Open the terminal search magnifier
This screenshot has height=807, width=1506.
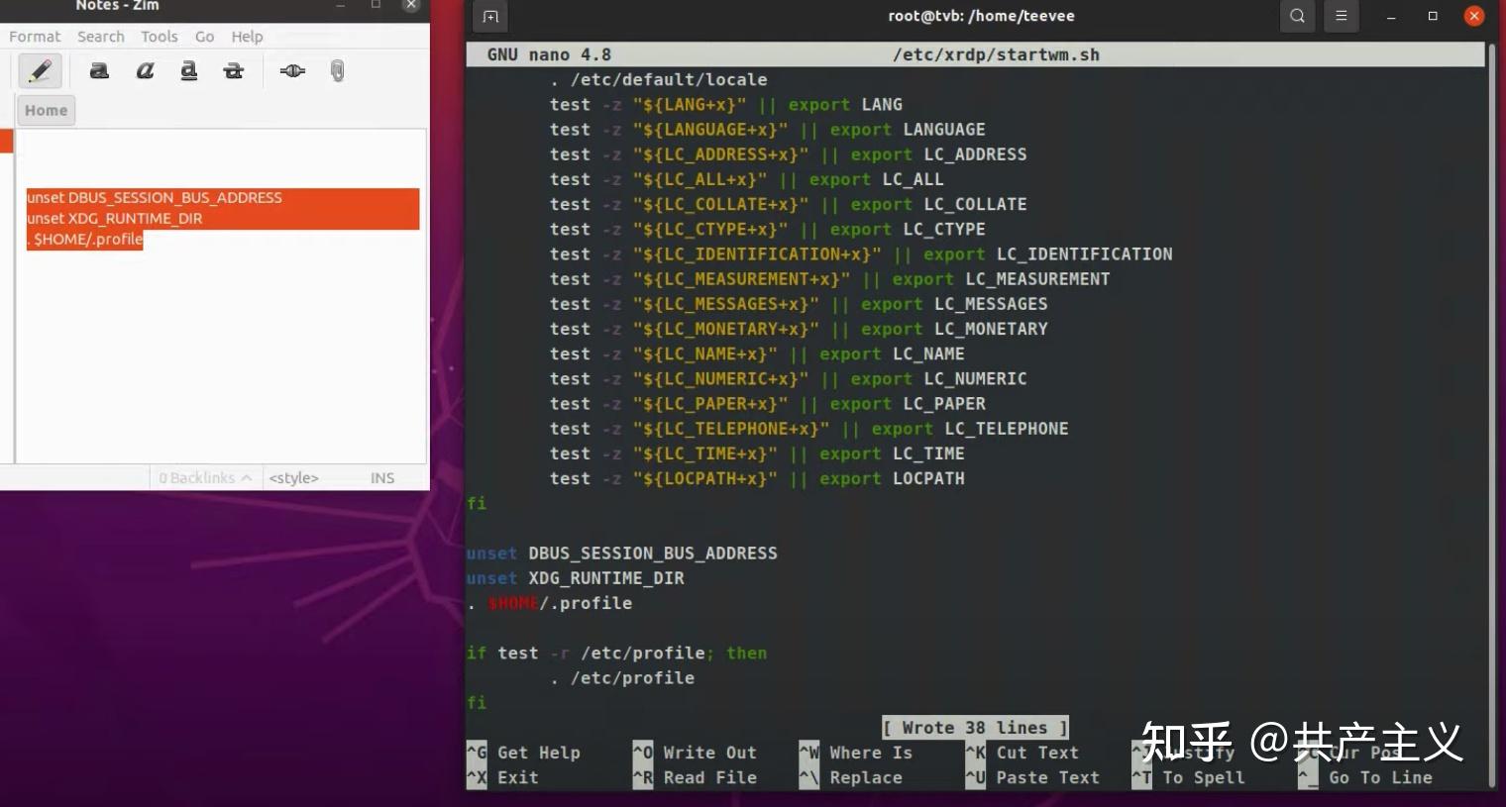pyautogui.click(x=1297, y=16)
